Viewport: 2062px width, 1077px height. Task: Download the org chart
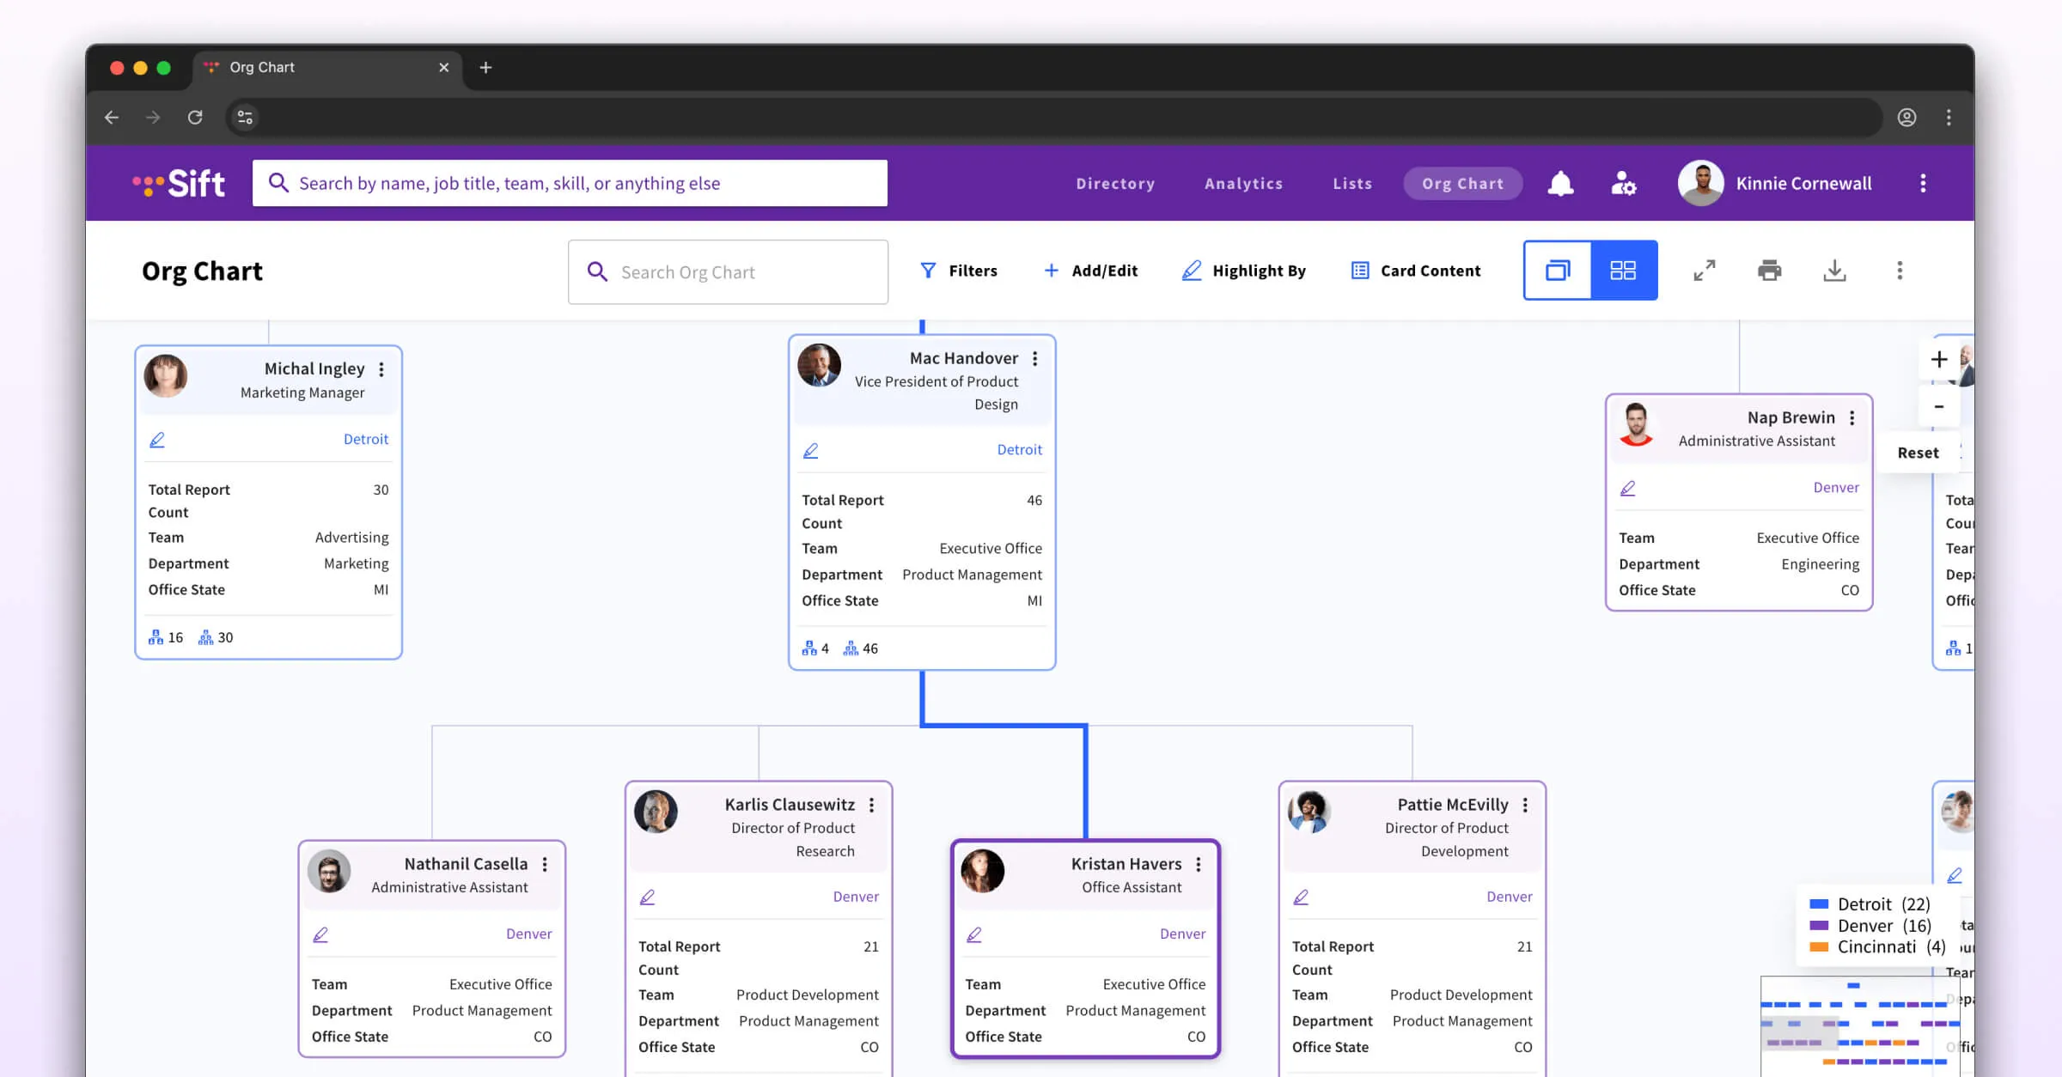(x=1834, y=271)
